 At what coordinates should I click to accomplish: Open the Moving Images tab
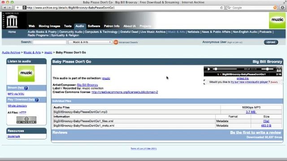click(49, 26)
